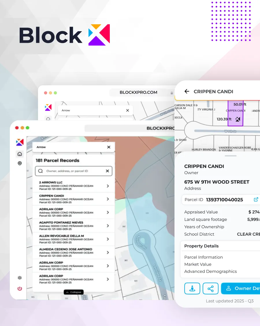Click the share icon button

coord(211,288)
